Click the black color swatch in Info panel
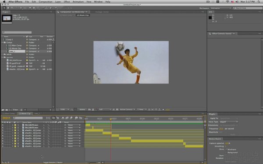 point(210,17)
